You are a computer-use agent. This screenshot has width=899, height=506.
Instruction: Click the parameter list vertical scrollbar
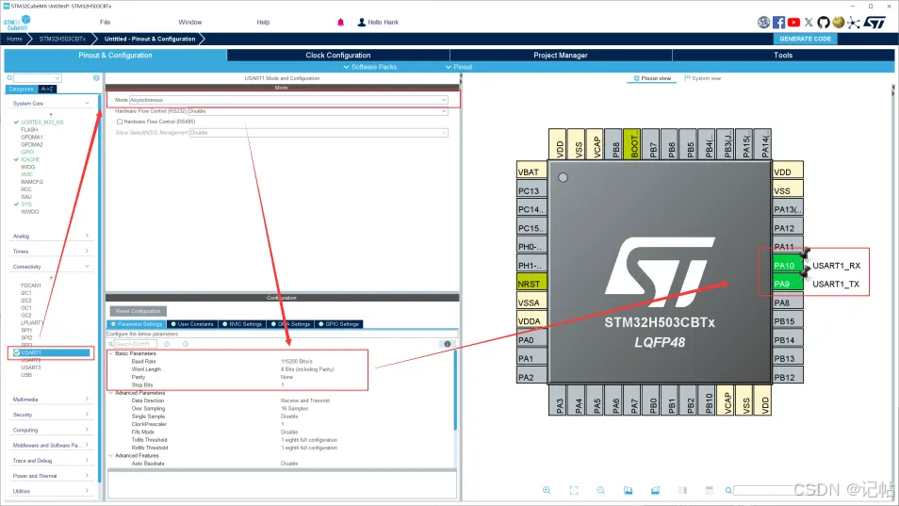click(456, 390)
